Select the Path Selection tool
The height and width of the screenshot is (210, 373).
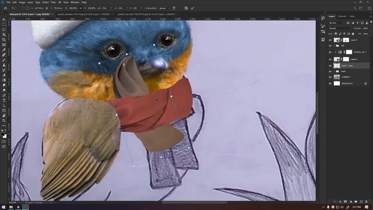pyautogui.click(x=4, y=106)
